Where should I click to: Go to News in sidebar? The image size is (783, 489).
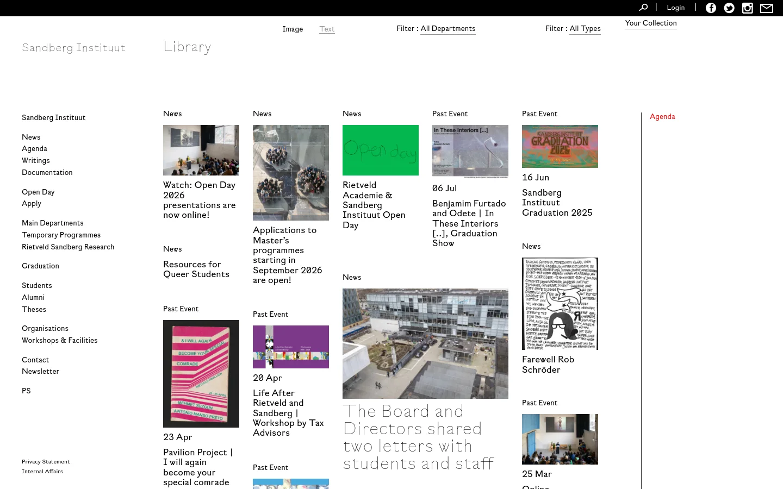[x=31, y=137]
